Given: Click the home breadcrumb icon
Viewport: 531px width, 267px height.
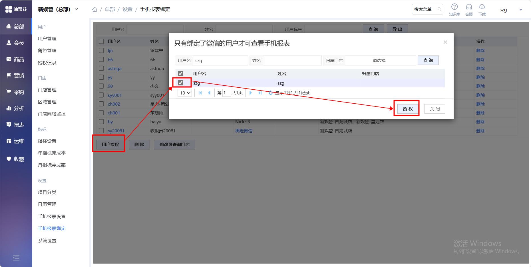Looking at the screenshot, I should pyautogui.click(x=94, y=9).
